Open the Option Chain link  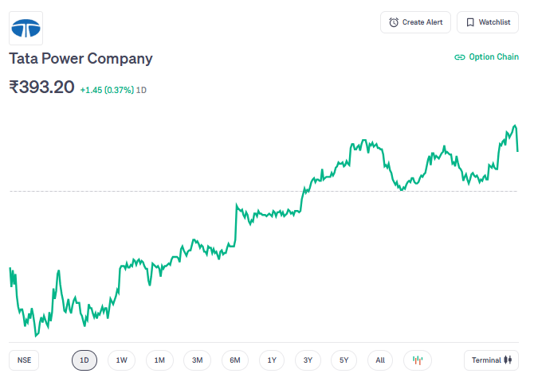[x=486, y=57]
